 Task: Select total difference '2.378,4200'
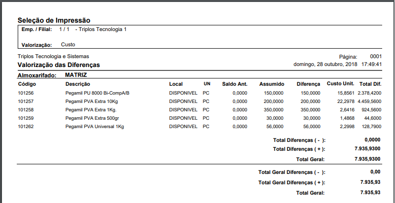pos(369,93)
